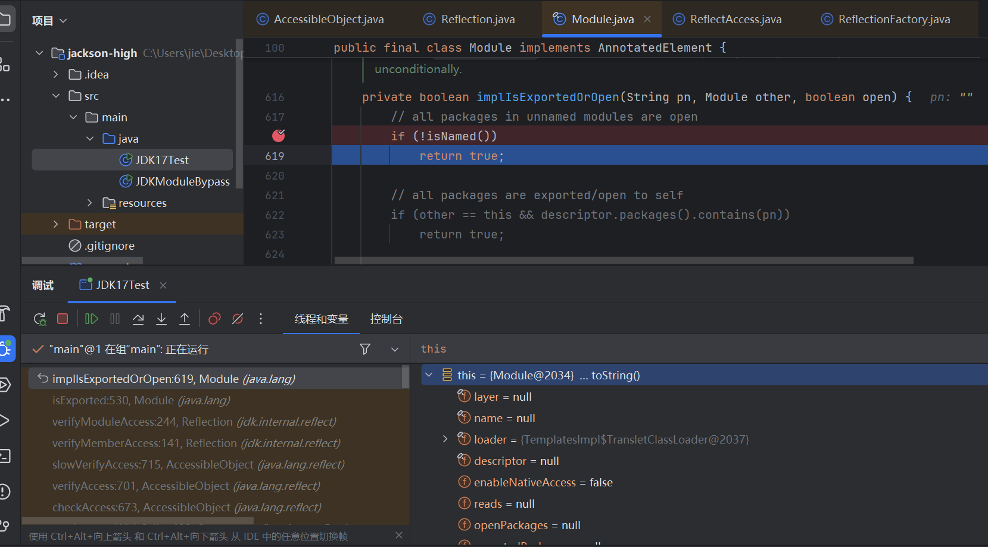Open the thread selector dropdown
Viewport: 988px width, 547px height.
tap(395, 350)
